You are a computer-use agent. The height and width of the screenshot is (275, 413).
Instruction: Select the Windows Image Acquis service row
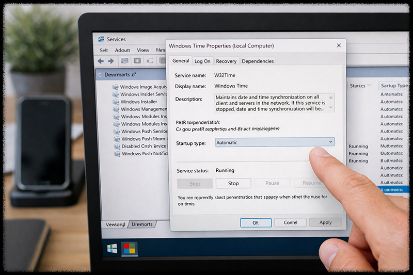click(x=139, y=87)
